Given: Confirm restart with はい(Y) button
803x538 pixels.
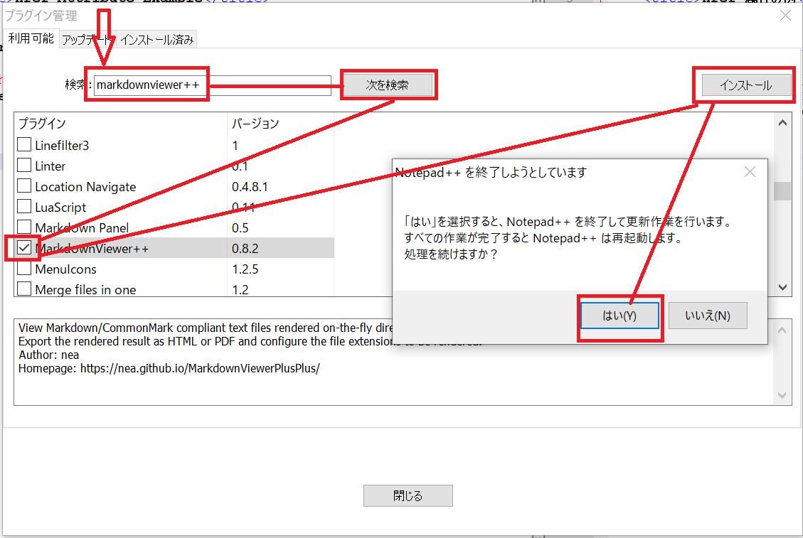Looking at the screenshot, I should [x=619, y=315].
